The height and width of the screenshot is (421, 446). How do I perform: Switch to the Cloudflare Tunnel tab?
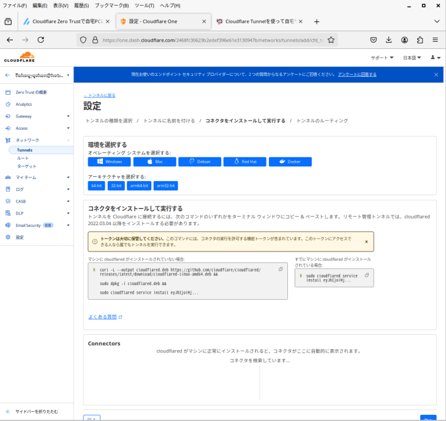259,21
